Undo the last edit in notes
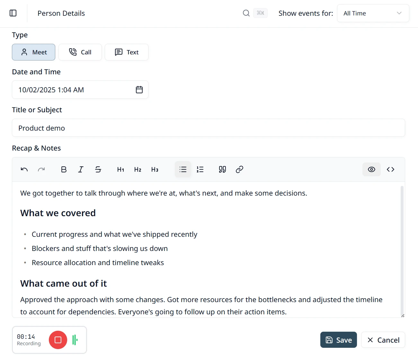418x360 pixels. click(x=24, y=170)
